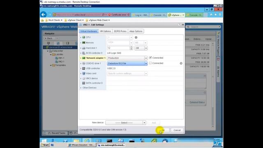Image resolution: width=263 pixels, height=148 pixels.
Task: Click the CPU device icon
Action: 84,37
